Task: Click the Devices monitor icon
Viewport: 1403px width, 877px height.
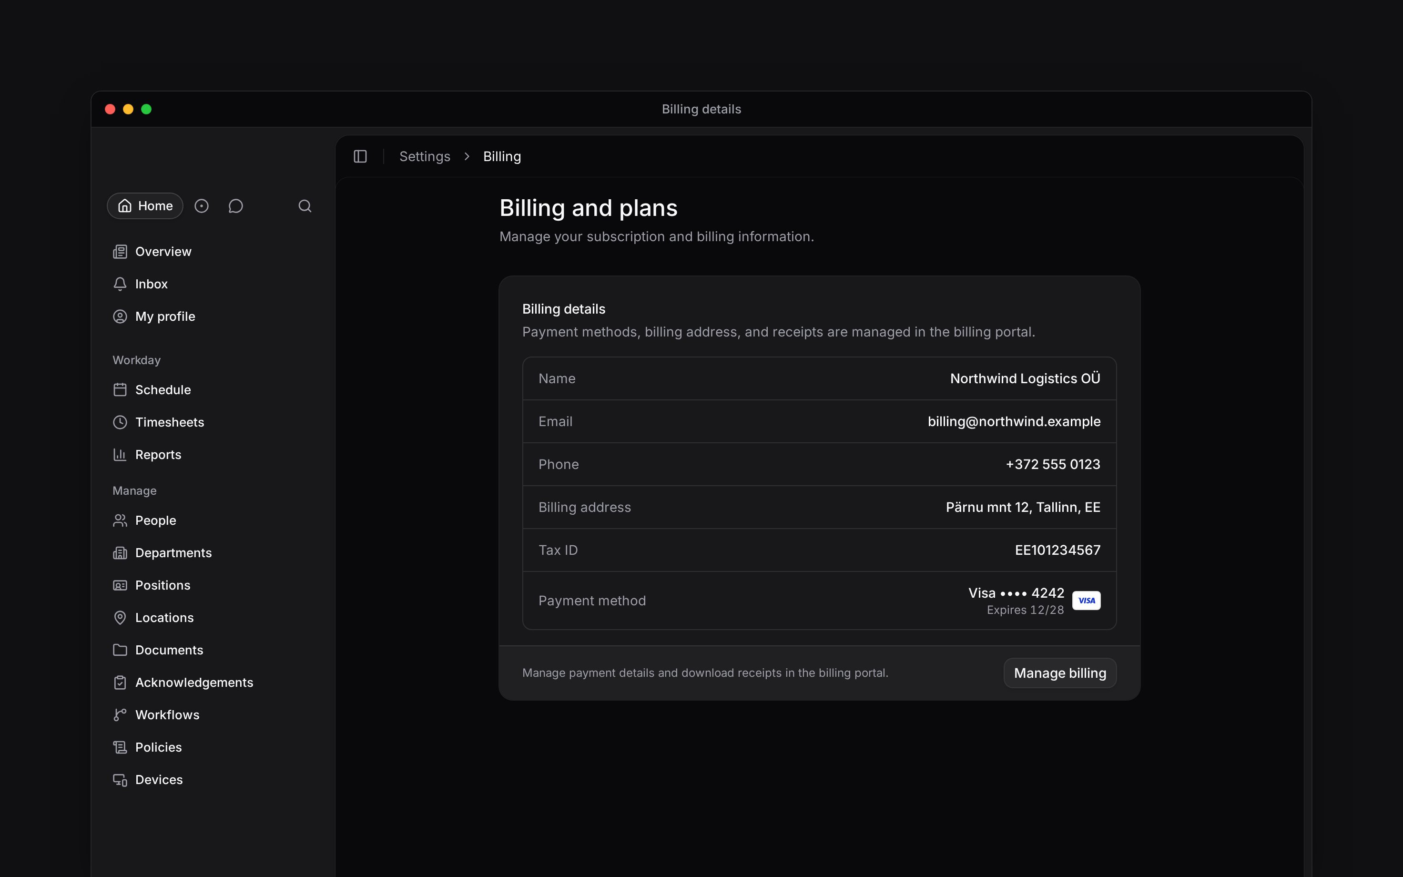Action: tap(120, 780)
